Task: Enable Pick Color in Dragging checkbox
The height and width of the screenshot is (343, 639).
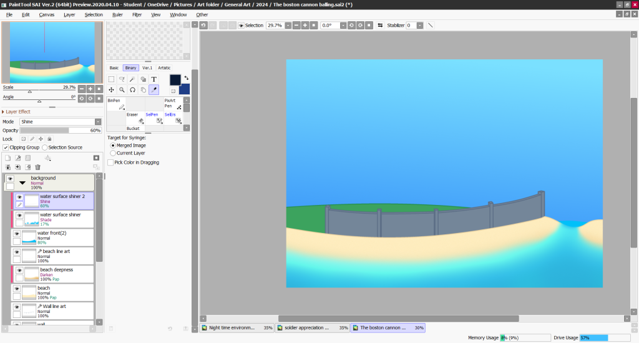Action: 110,162
